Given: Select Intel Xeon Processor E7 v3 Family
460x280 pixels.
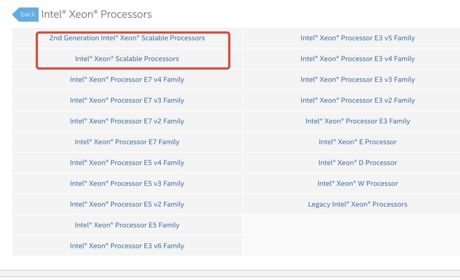Looking at the screenshot, I should point(127,100).
